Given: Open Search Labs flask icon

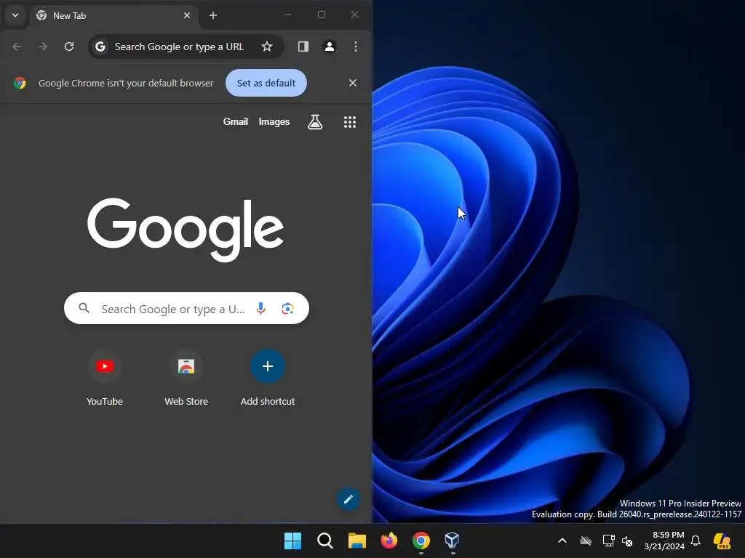Looking at the screenshot, I should [314, 122].
